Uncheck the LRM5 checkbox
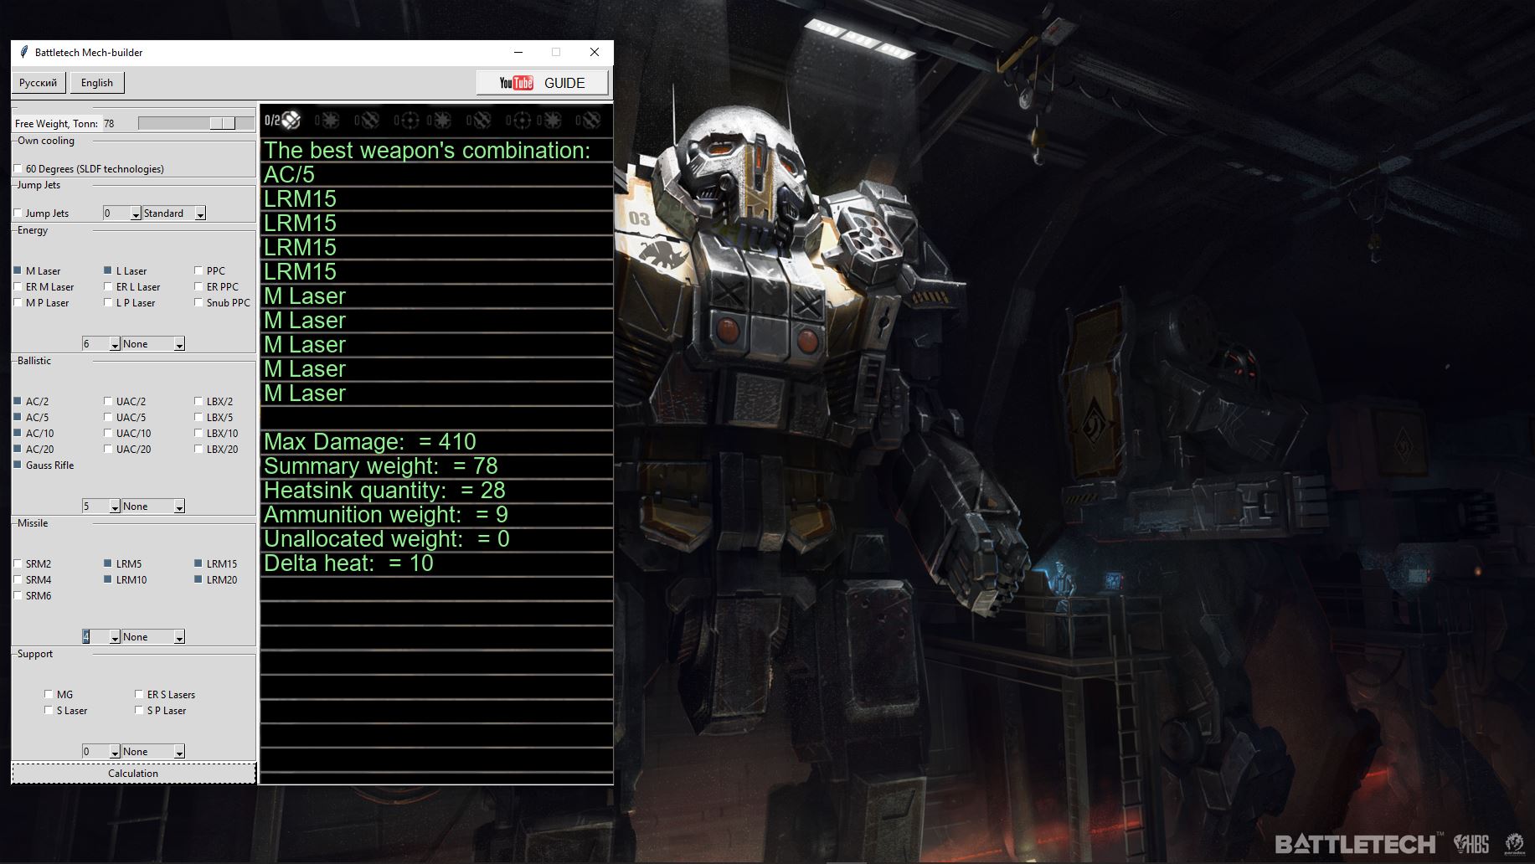This screenshot has height=864, width=1535. click(x=108, y=564)
